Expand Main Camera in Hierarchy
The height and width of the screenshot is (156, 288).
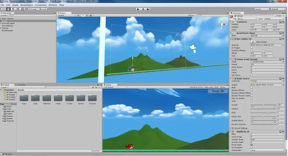(x=1, y=19)
